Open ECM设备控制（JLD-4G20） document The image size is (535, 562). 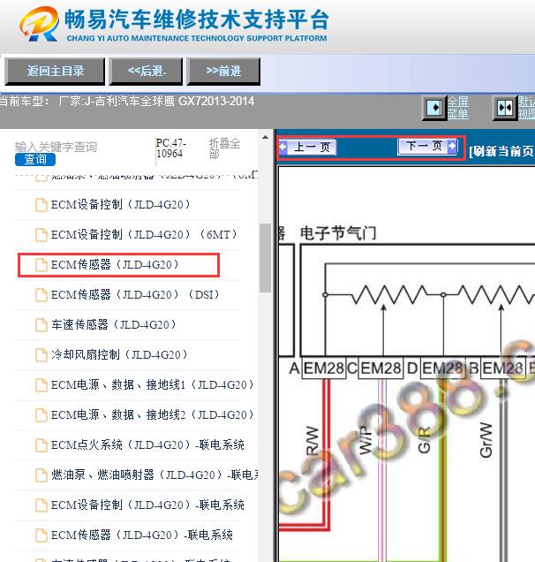tap(120, 205)
